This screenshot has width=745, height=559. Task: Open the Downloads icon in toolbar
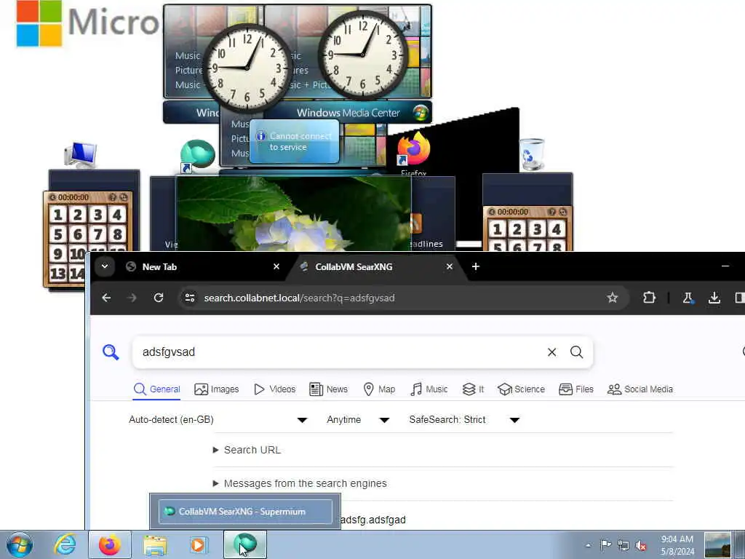[714, 298]
